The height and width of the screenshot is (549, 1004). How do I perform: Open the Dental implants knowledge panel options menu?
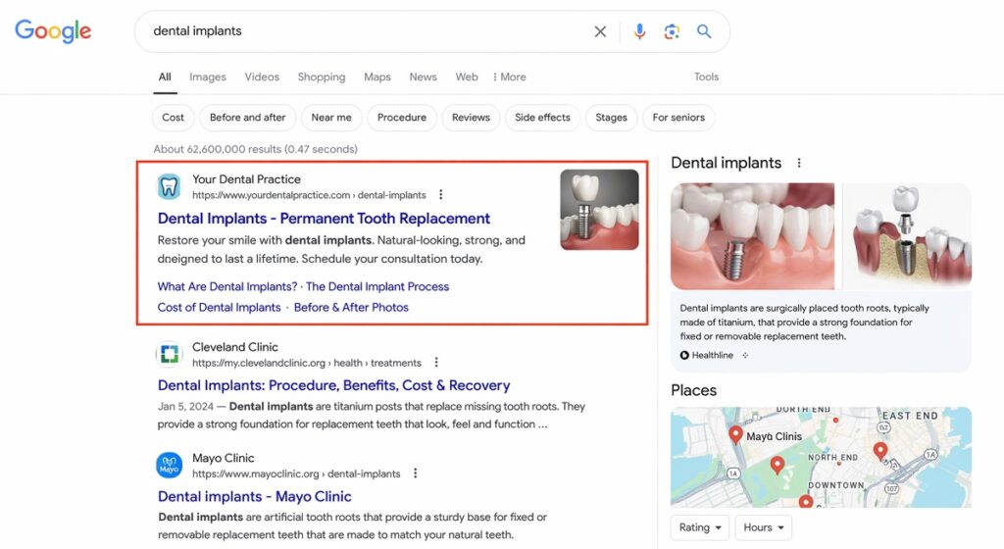coord(798,163)
